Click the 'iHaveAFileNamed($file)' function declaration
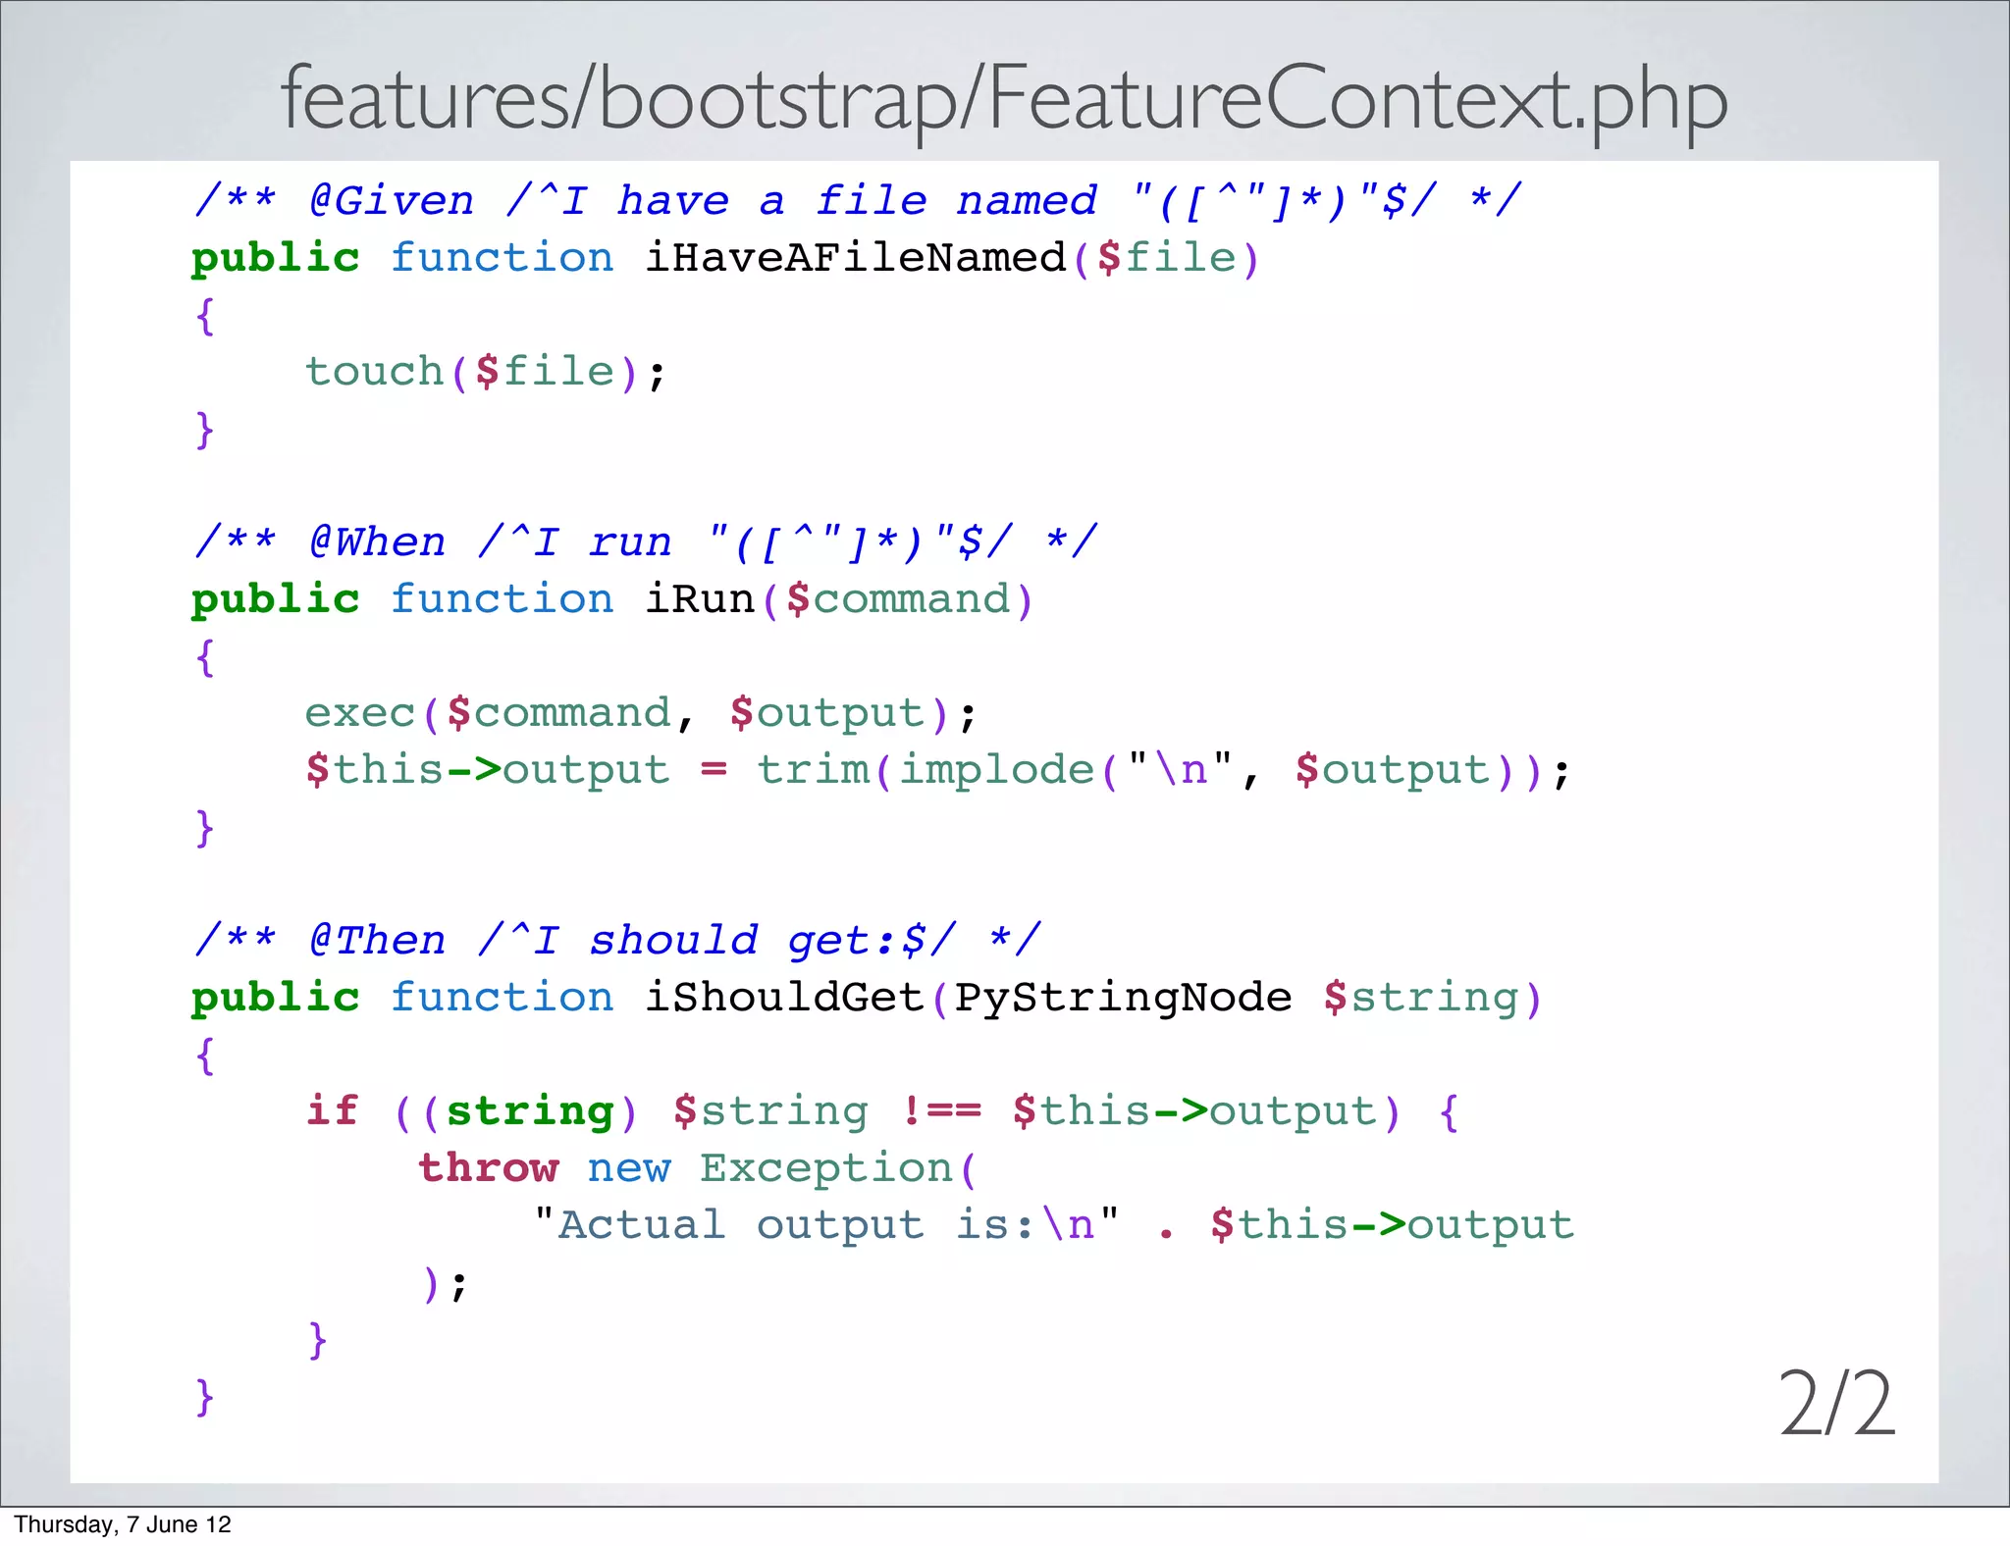Screen dimensions: 2010x1546 coord(725,259)
